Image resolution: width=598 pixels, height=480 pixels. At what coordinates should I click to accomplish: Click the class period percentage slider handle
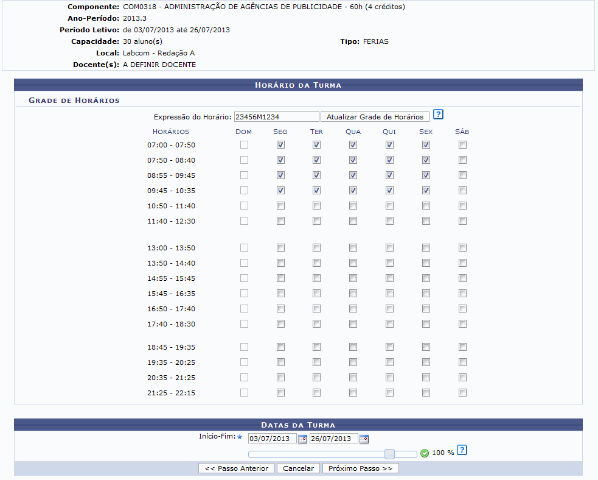tap(390, 454)
